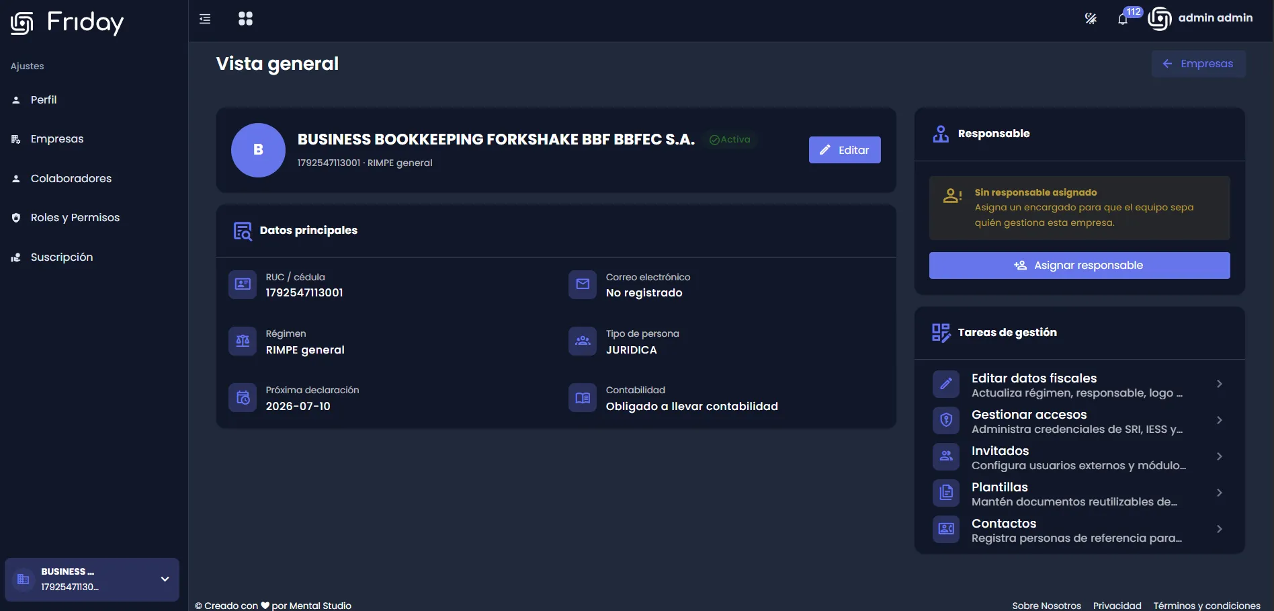Open Términos y condiciones footer link

tap(1207, 606)
